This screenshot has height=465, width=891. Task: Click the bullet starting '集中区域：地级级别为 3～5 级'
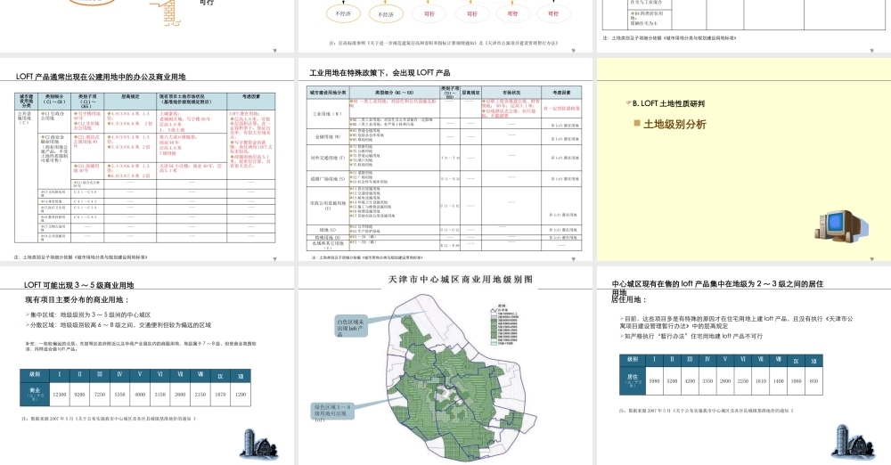pyautogui.click(x=88, y=314)
